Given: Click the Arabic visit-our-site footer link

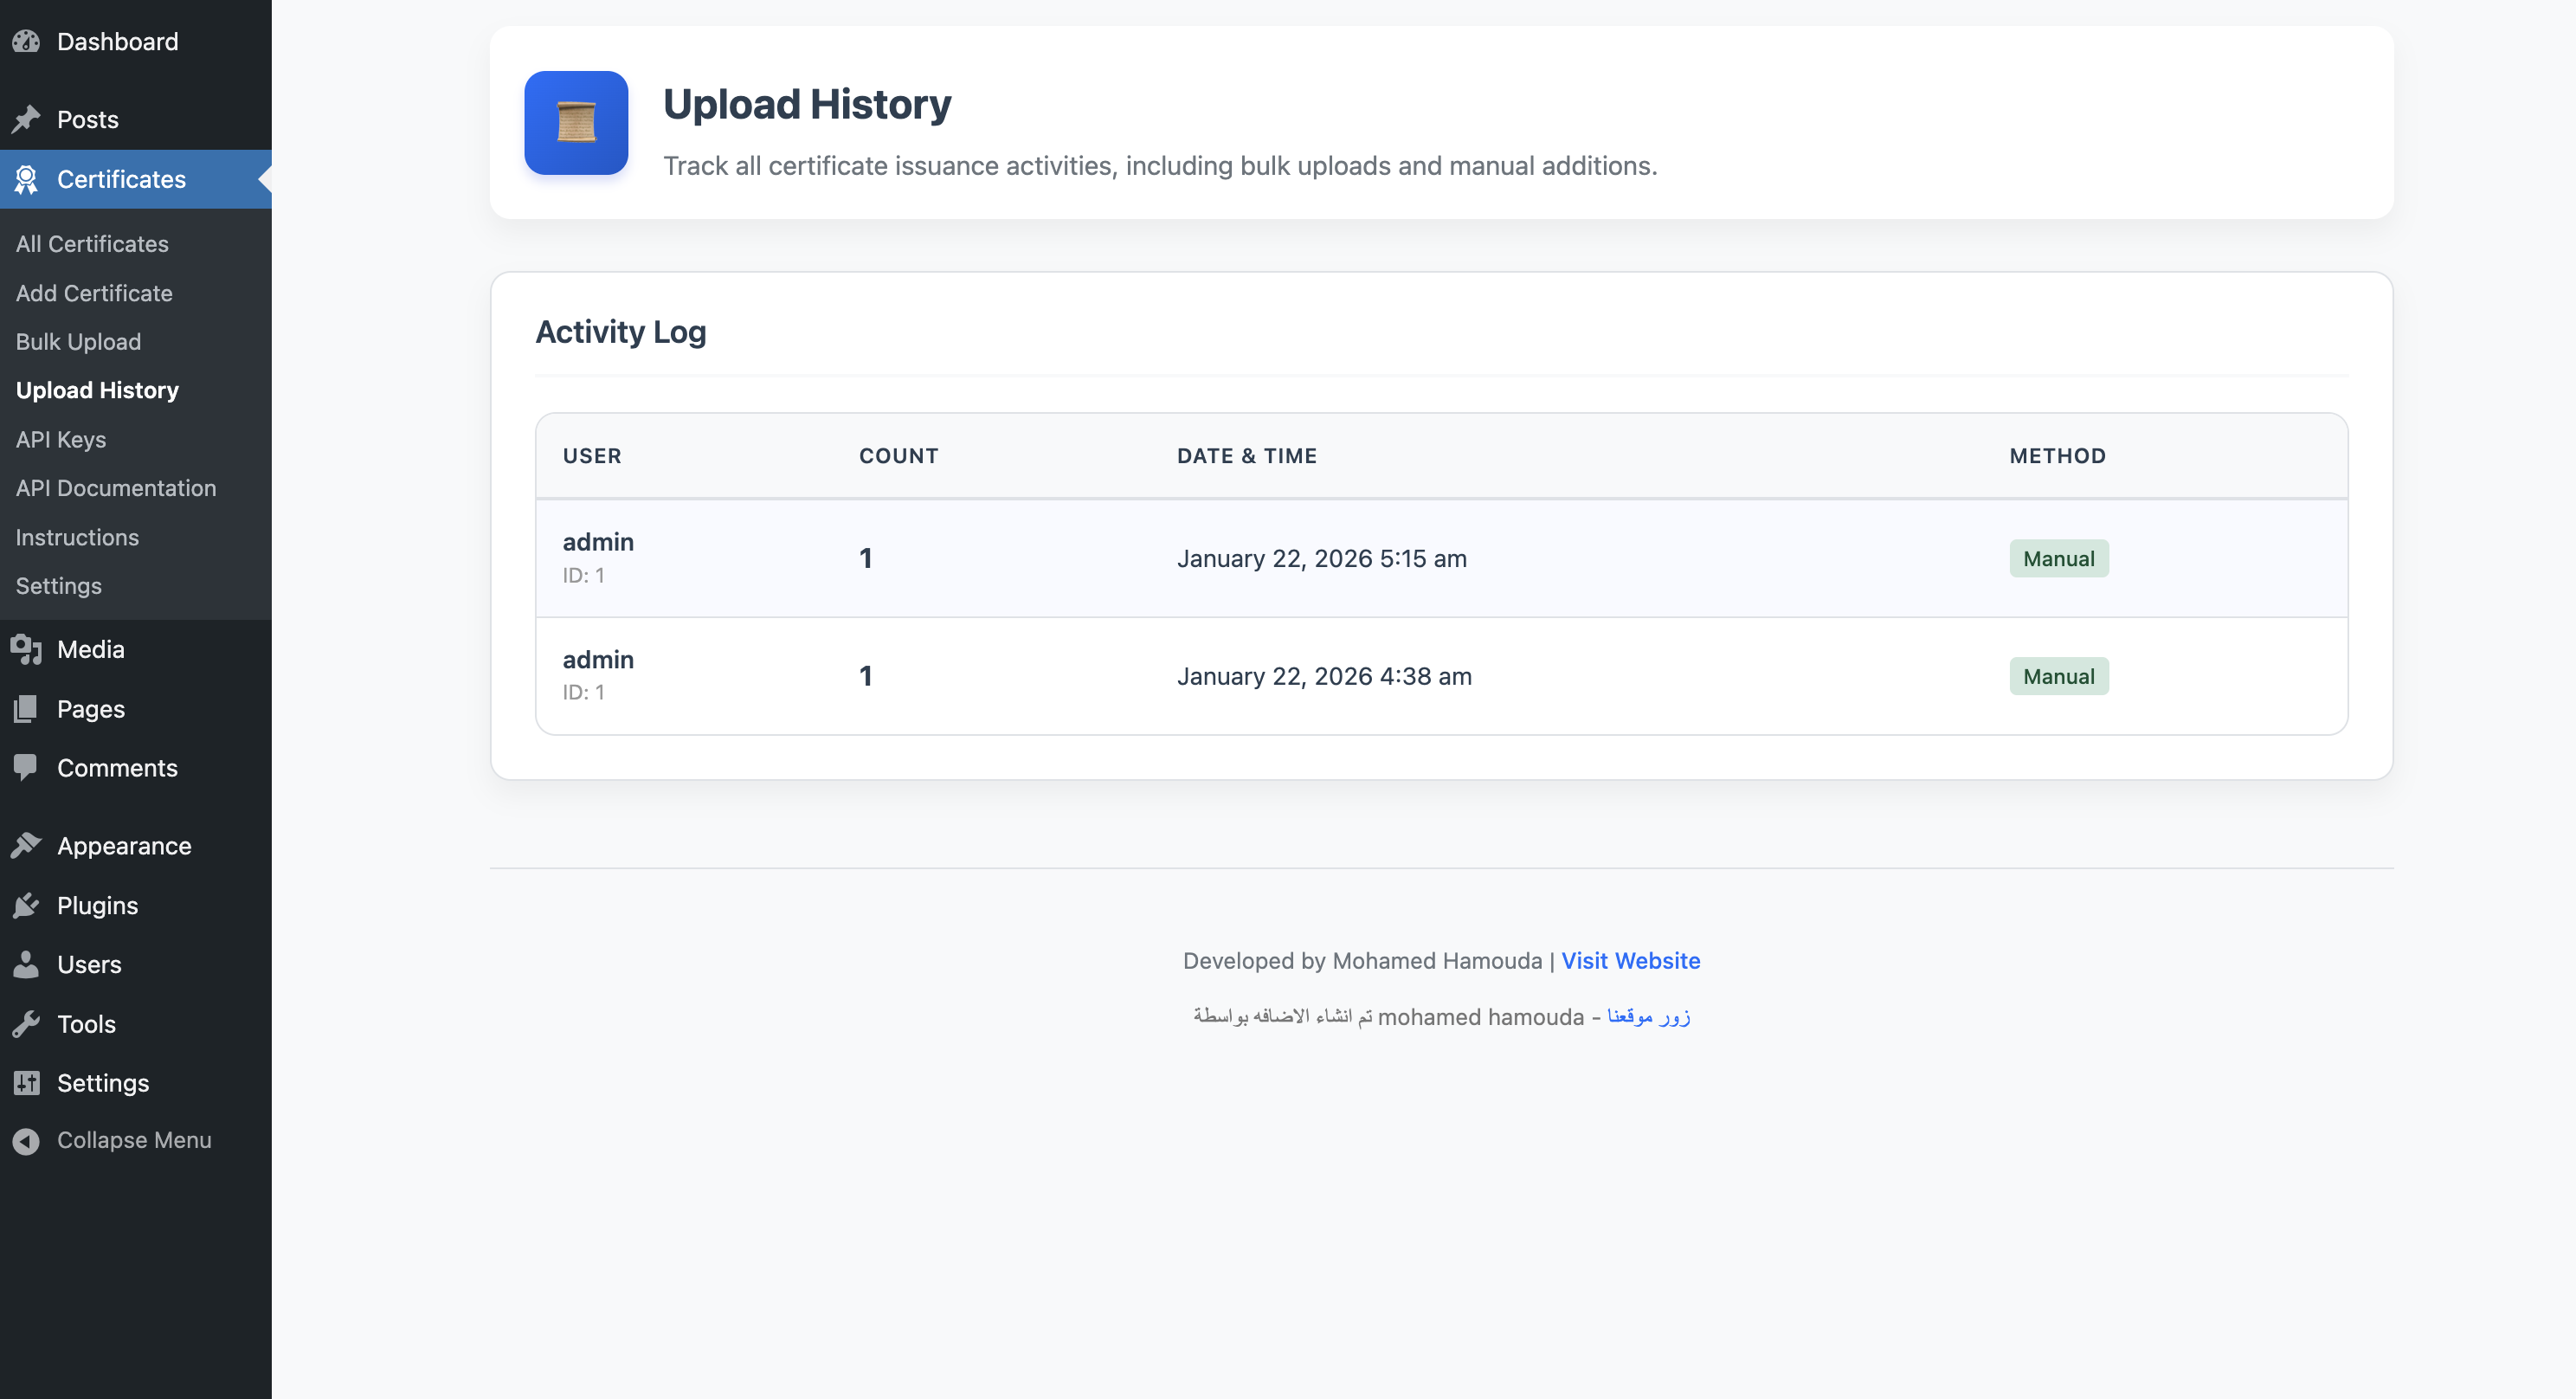Looking at the screenshot, I should pos(1648,1017).
